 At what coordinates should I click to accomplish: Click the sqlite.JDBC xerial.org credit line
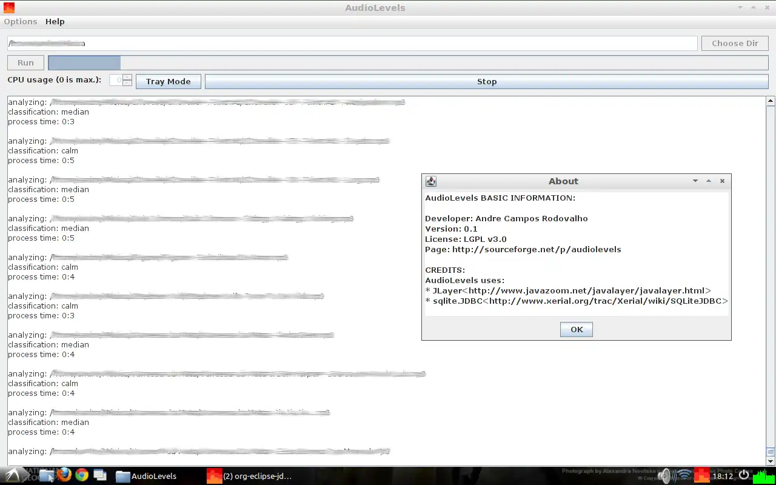[x=577, y=301]
